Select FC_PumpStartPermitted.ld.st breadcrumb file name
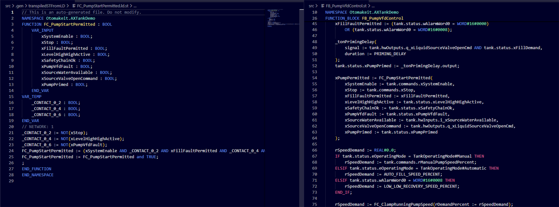 pyautogui.click(x=103, y=6)
